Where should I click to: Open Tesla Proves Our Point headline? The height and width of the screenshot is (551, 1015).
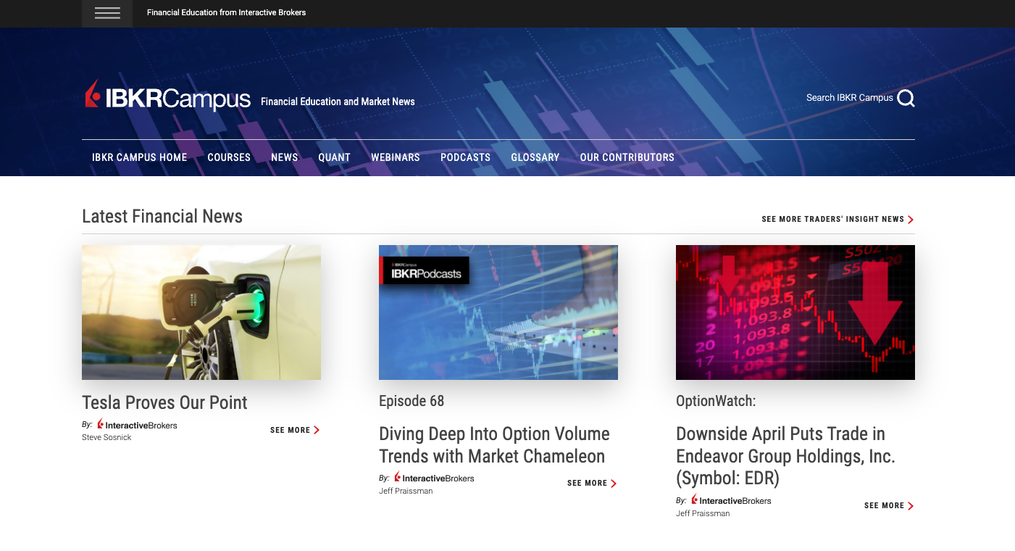(164, 402)
